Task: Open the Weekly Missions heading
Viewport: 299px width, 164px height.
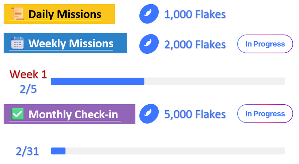Action: [x=71, y=44]
